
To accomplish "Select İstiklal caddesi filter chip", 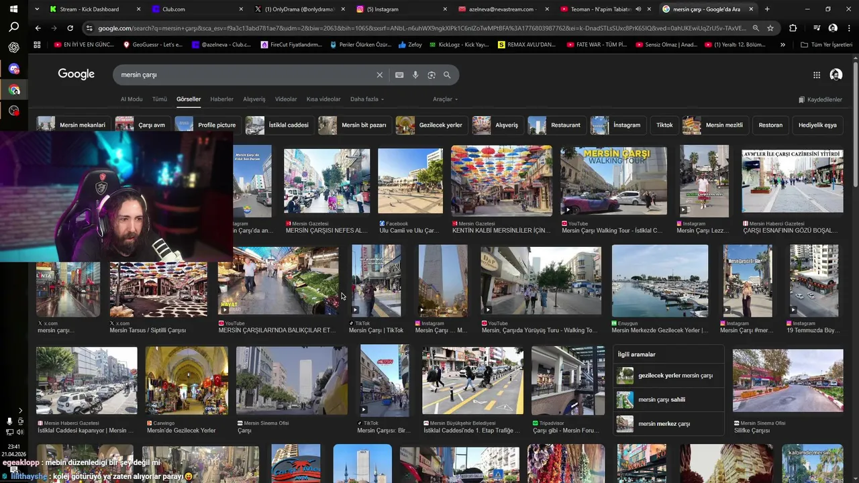I will tap(279, 125).
